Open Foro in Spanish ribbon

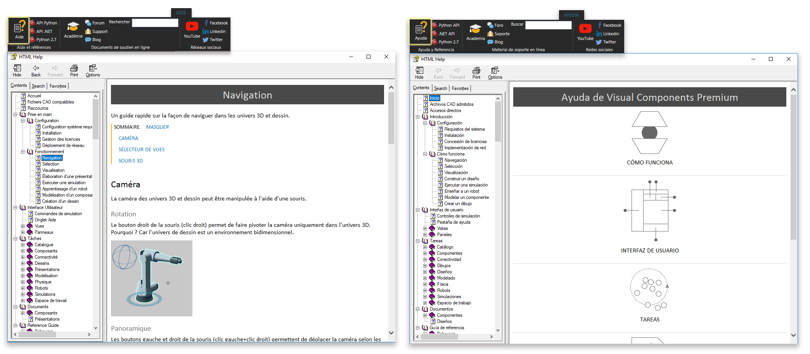click(495, 25)
